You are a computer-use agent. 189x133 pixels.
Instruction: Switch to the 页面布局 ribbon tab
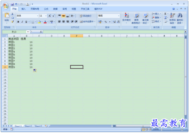click(x=35, y=9)
